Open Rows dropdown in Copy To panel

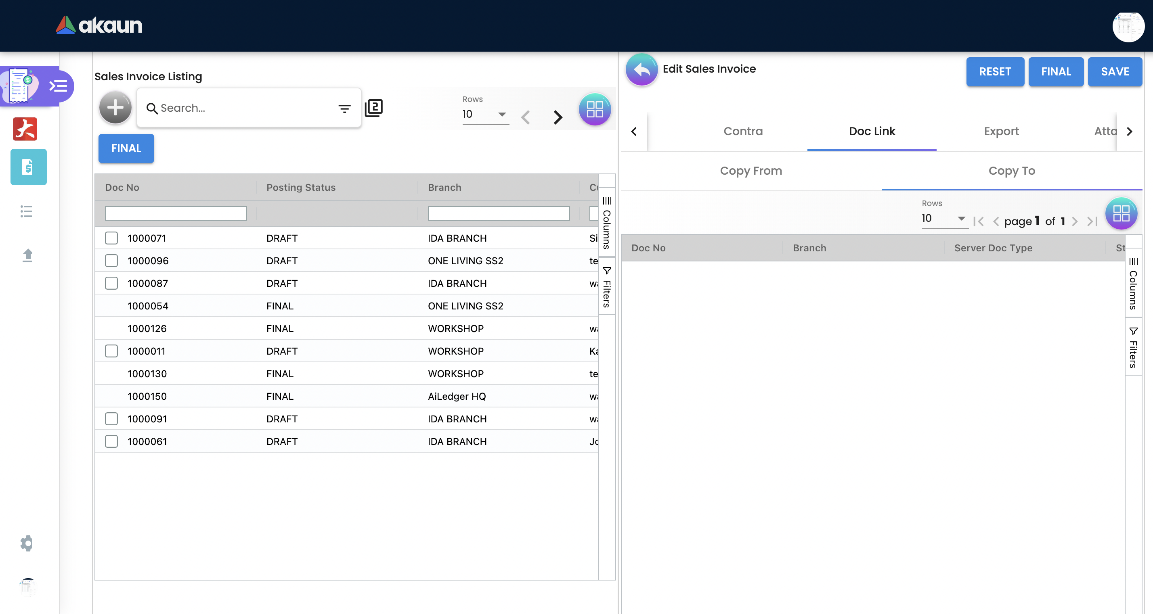click(944, 219)
